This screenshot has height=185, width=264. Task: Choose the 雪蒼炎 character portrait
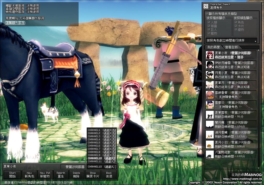[x=209, y=105]
